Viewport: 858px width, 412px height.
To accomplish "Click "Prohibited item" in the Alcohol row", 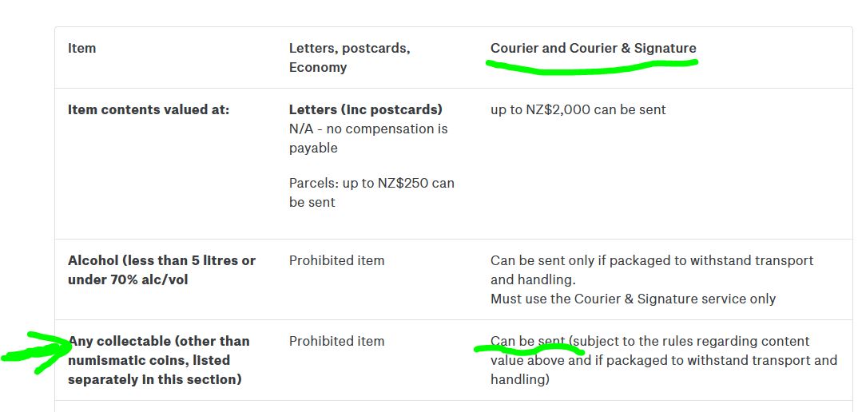I will pyautogui.click(x=336, y=260).
